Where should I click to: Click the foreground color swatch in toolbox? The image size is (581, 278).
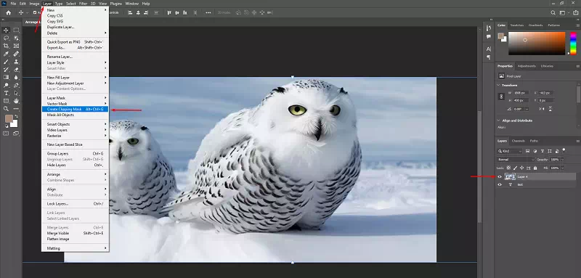point(9,118)
